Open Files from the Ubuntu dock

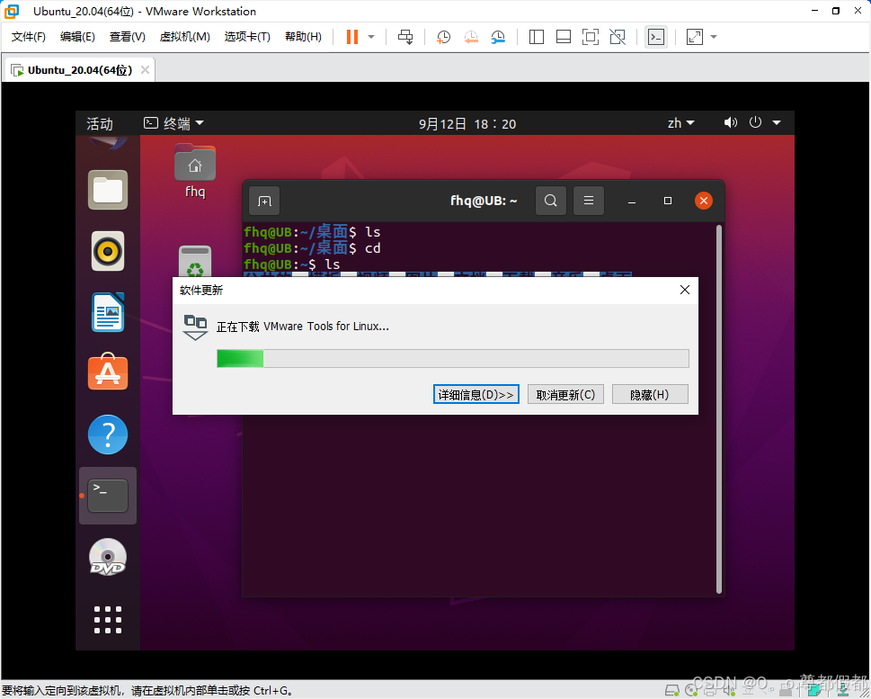(x=108, y=190)
